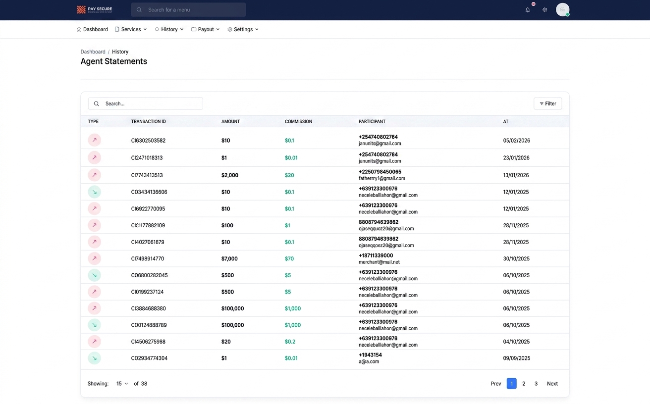Click transaction ID CIC1177882109
This screenshot has width=650, height=404.
[148, 225]
